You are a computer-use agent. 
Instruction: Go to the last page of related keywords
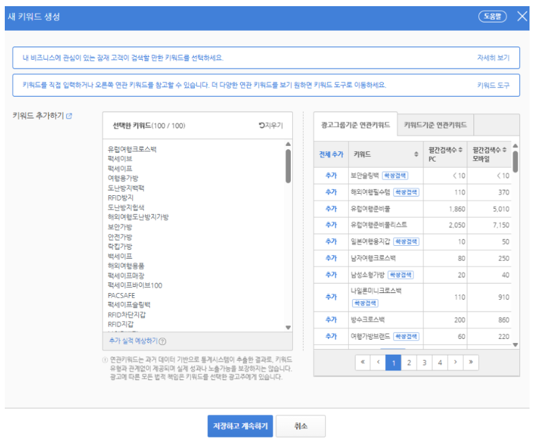click(471, 362)
